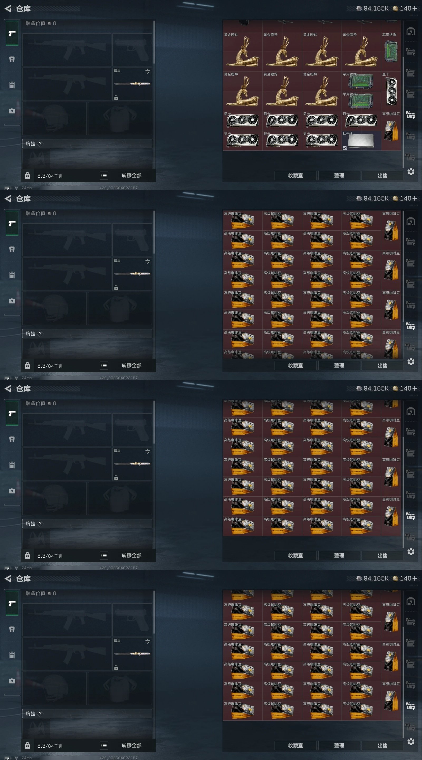Click the 转移全部 transfer all button
The image size is (422, 760).
132,175
